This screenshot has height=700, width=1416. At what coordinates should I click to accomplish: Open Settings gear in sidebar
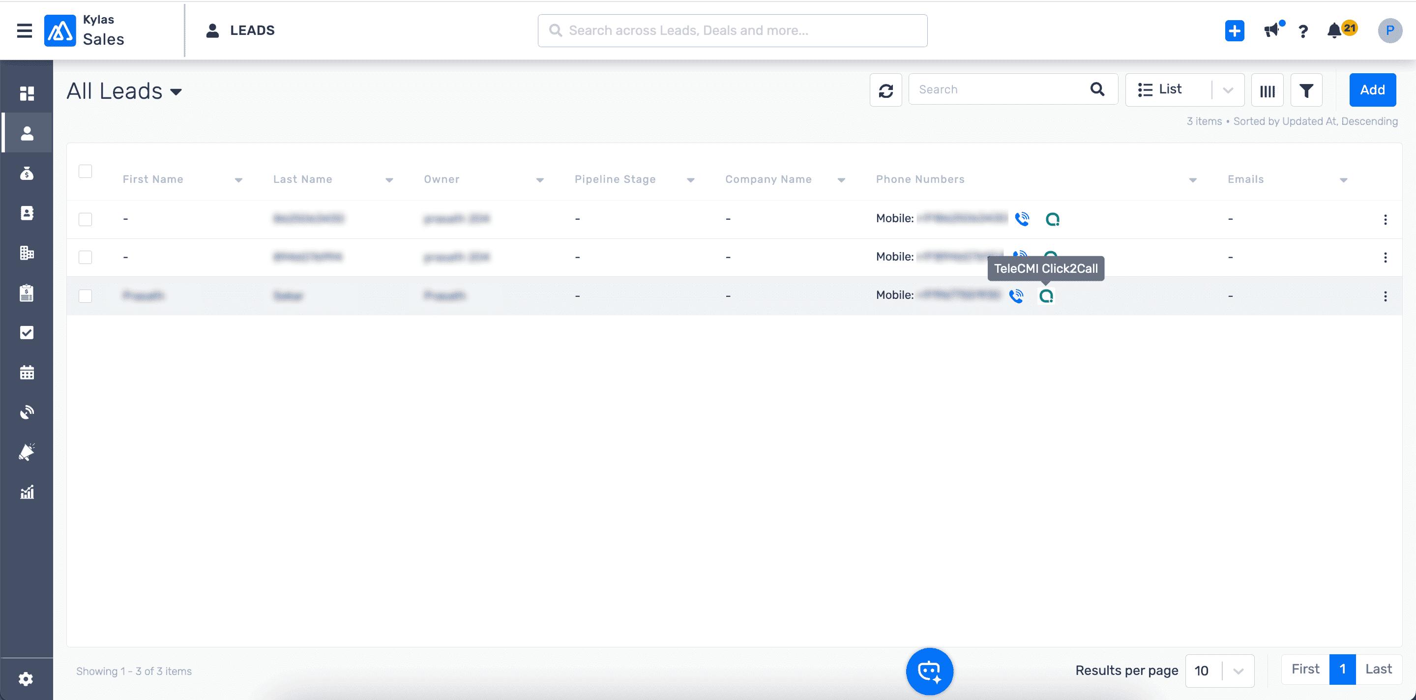pos(26,678)
